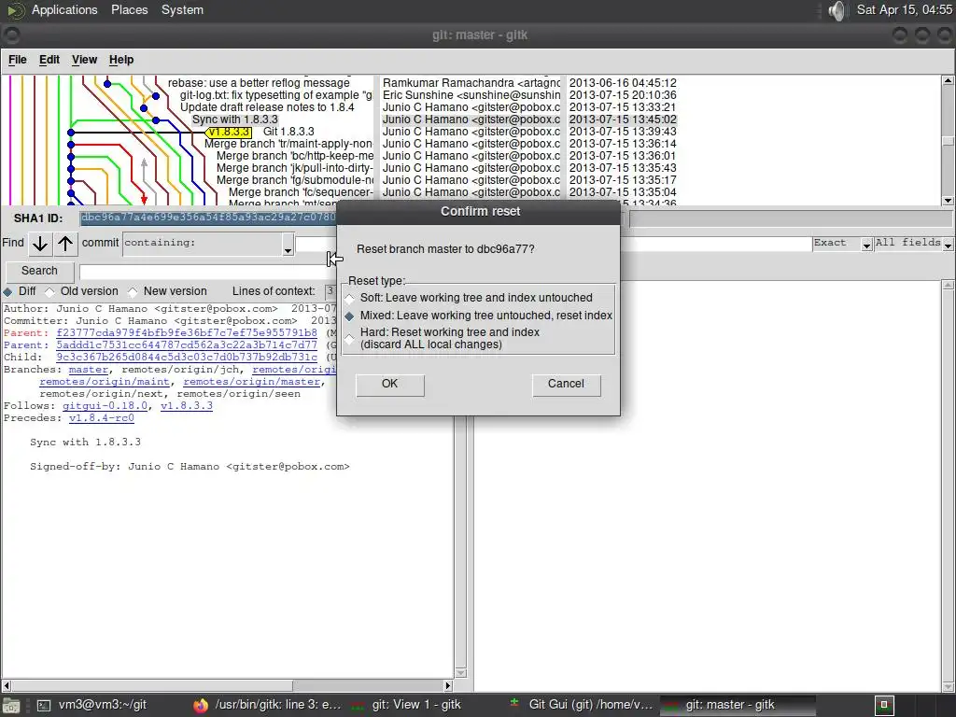
Task: Select commit 'Update draft release notes to 1.8.4'
Action: 267,107
